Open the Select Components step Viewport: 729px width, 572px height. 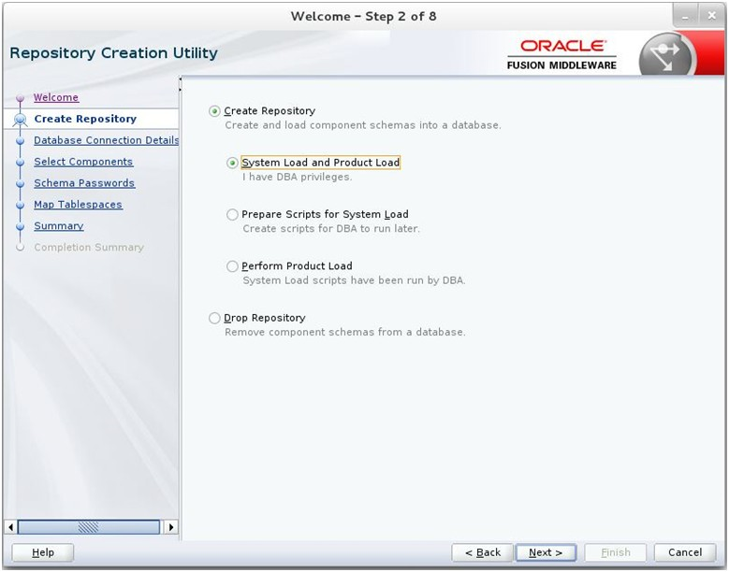point(83,162)
